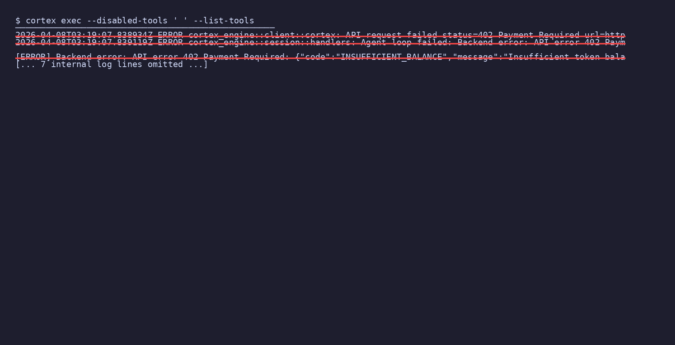This screenshot has width=675, height=345.
Task: Click the status=402 text
Action: [x=468, y=35]
